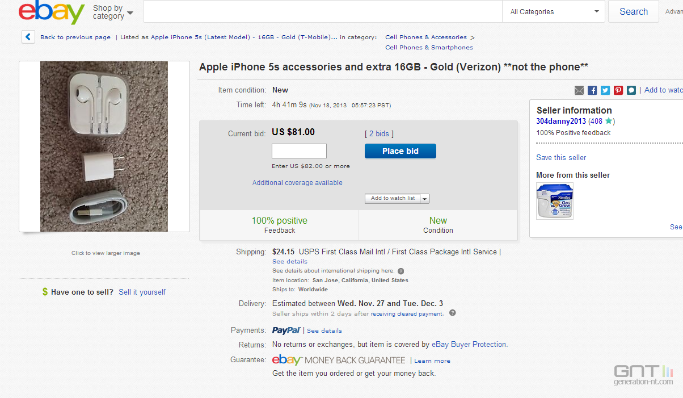Click the eBay logo

coord(52,12)
